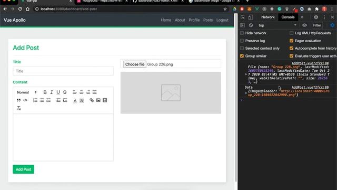Disable Eager evaluation checkbox
This screenshot has height=190, width=337.
coord(291,41)
